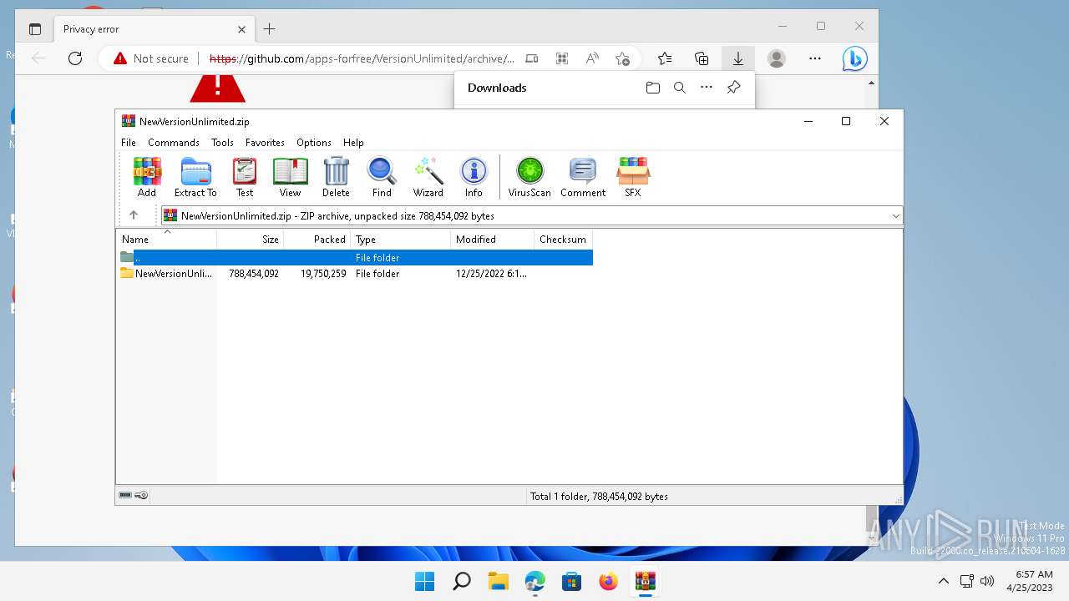Open the Options menu
Screen dimensions: 1069x601
click(x=314, y=143)
